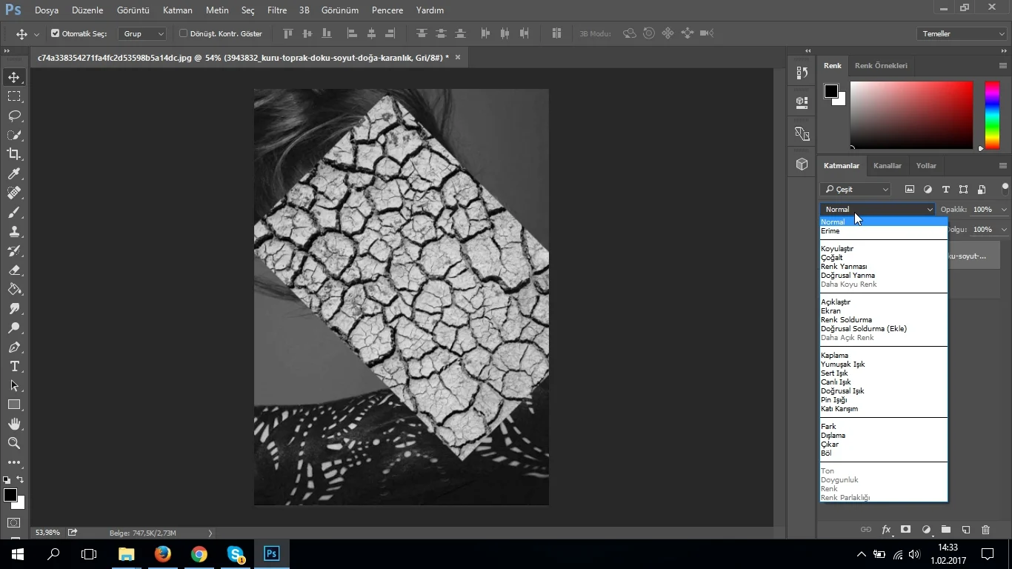Screen dimensions: 1012x569
Task: Select the Zoom tool
Action: coord(14,443)
